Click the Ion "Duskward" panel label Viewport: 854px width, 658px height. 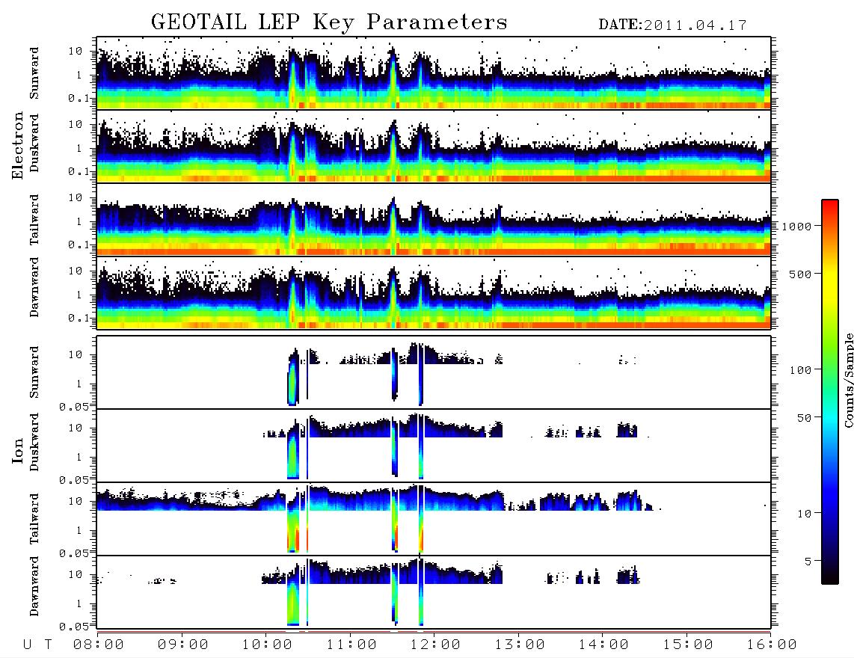coord(34,442)
